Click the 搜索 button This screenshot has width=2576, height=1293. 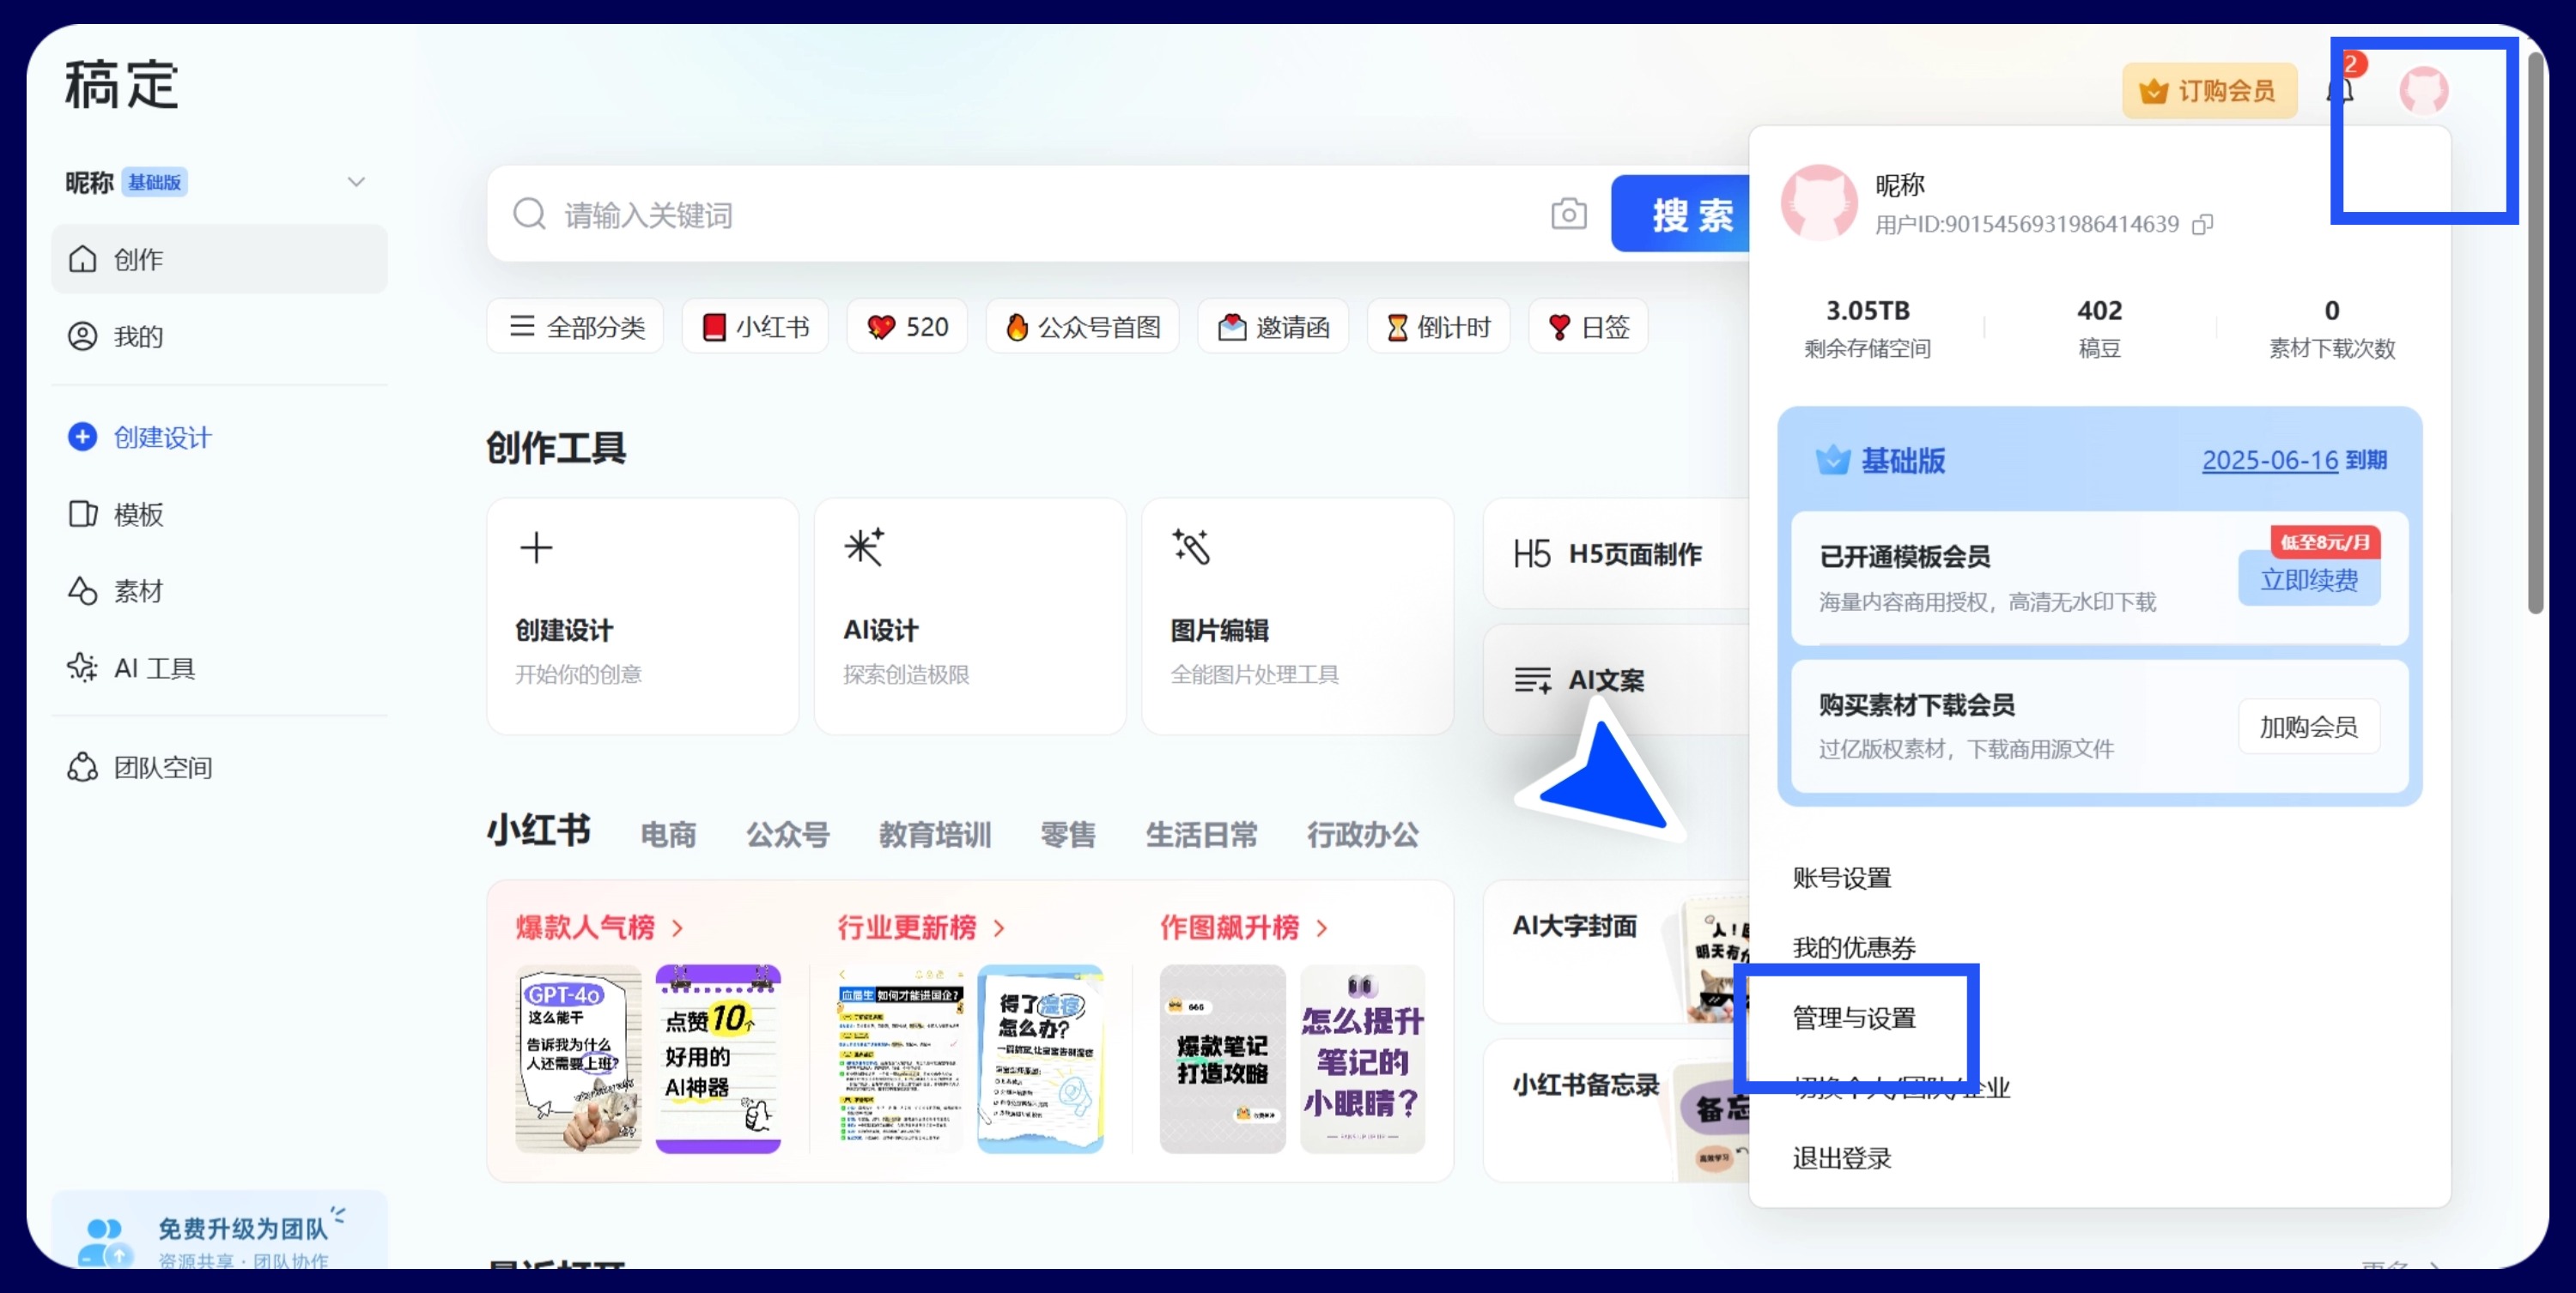tap(1682, 214)
